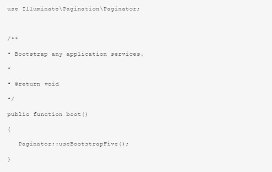Click 'Pagination' in the use statement
Viewport: 272px width, 172px height.
[x=81, y=9]
